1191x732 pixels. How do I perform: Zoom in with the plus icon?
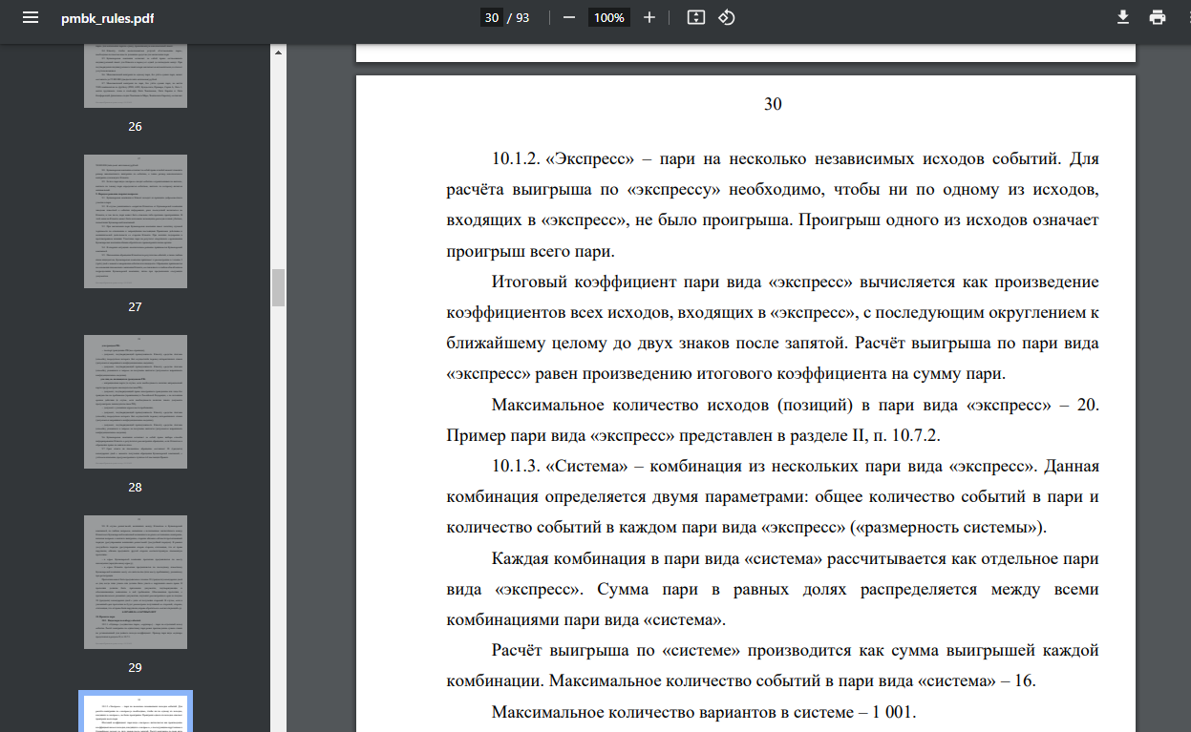pyautogui.click(x=649, y=17)
